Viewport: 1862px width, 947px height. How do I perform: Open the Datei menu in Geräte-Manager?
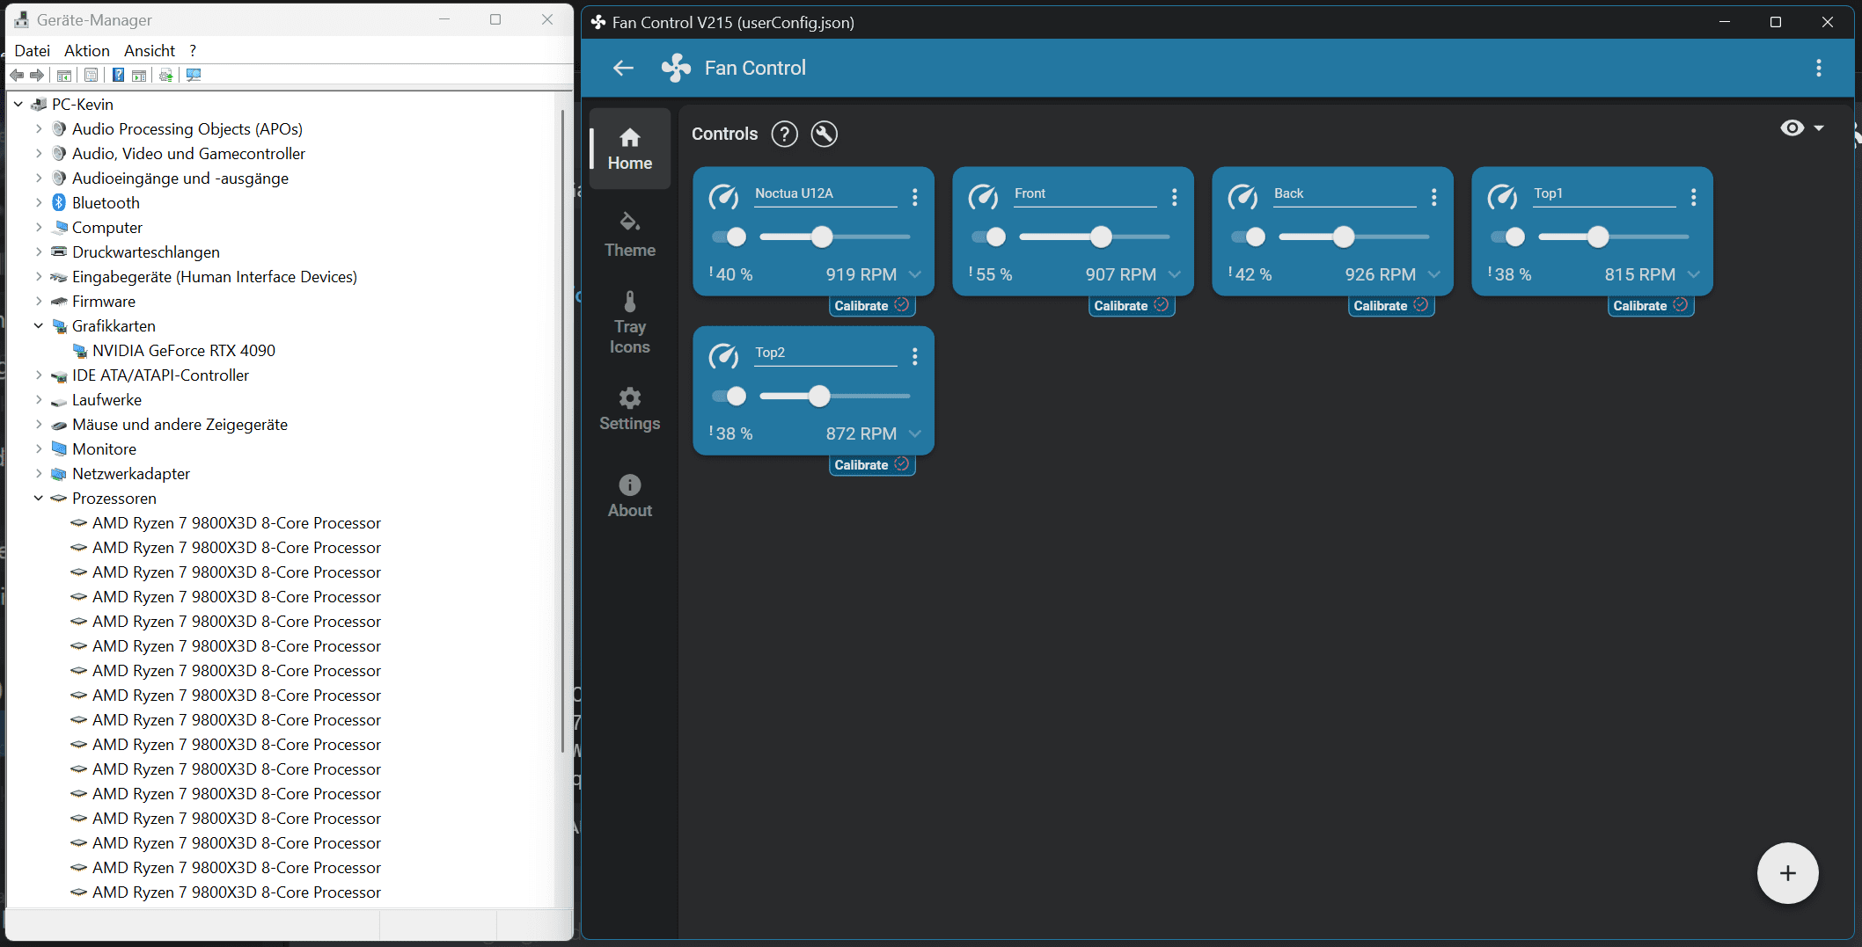tap(32, 51)
